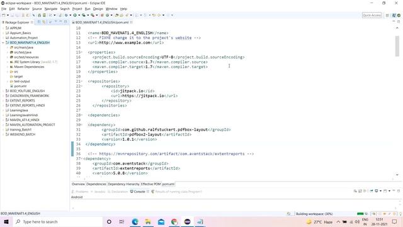Open the Open Console dropdown arrow
Image resolution: width=403 pixels, height=227 pixels.
(x=389, y=191)
